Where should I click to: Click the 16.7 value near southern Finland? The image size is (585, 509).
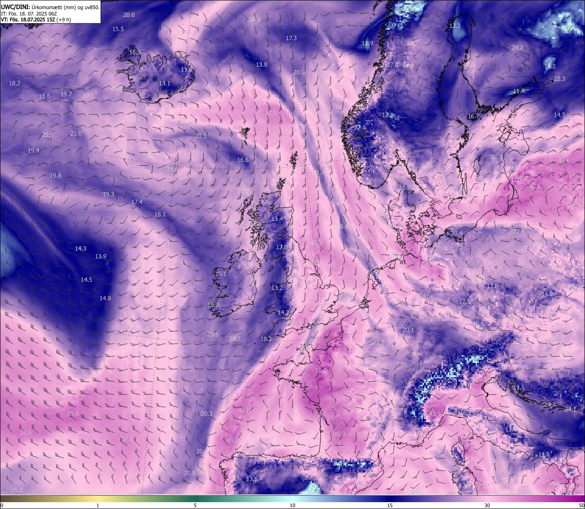click(x=473, y=116)
